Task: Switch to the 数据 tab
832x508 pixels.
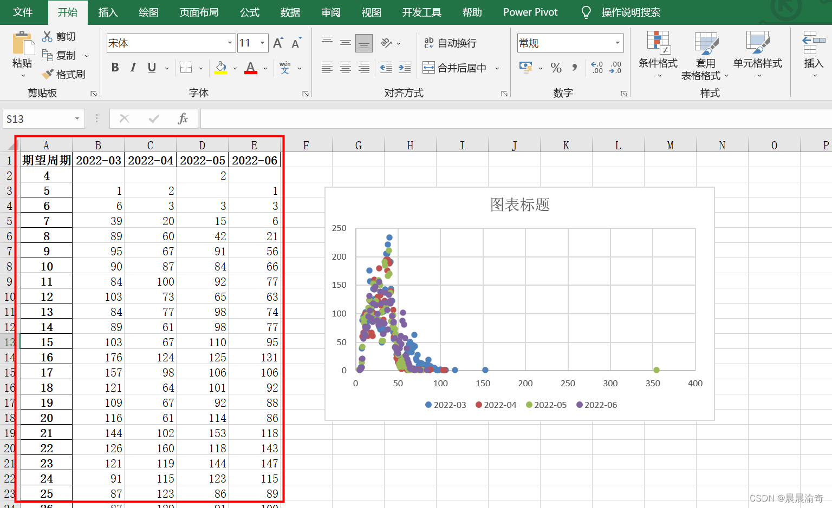Action: pyautogui.click(x=290, y=12)
